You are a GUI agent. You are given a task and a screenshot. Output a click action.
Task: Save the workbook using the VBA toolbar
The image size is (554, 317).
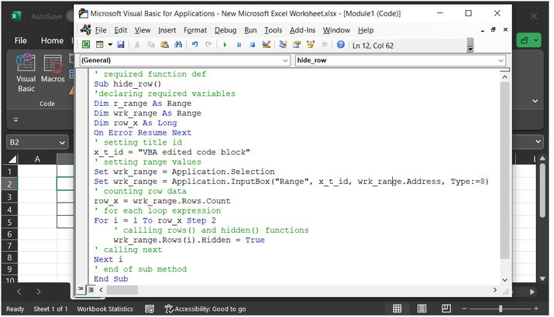[x=120, y=45]
